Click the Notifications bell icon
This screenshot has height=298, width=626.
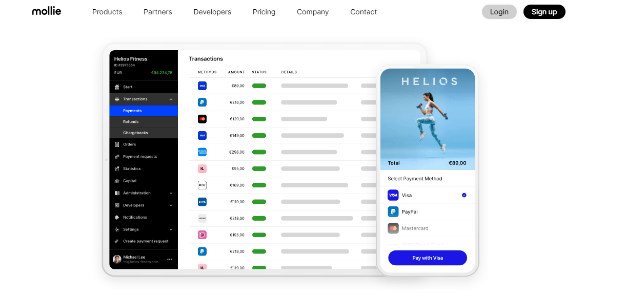(x=117, y=218)
